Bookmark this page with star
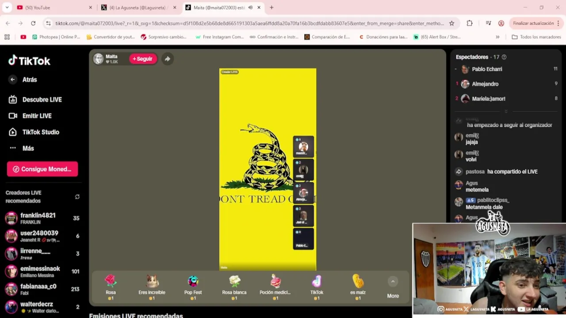Viewport: 566px width, 318px height. click(451, 23)
